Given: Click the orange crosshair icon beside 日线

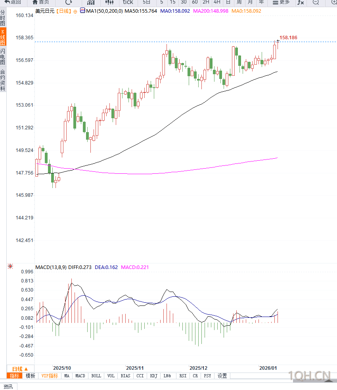Looking at the screenshot, I should point(75,12).
